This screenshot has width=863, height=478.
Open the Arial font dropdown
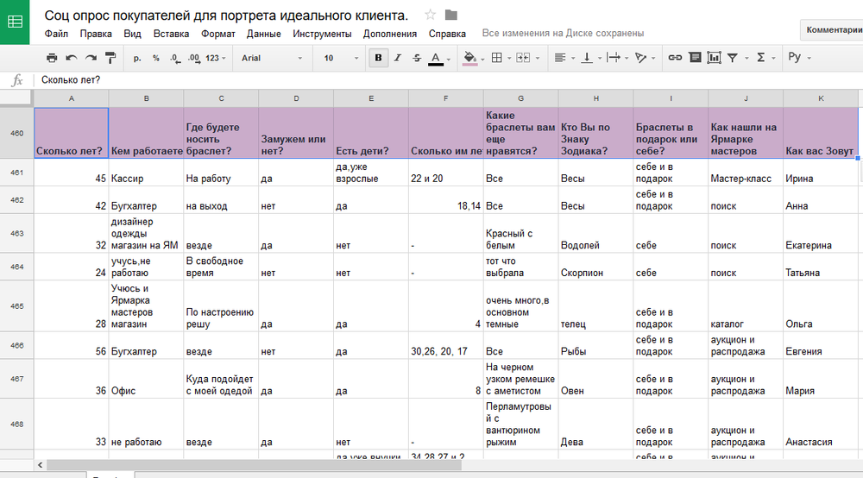[x=272, y=58]
